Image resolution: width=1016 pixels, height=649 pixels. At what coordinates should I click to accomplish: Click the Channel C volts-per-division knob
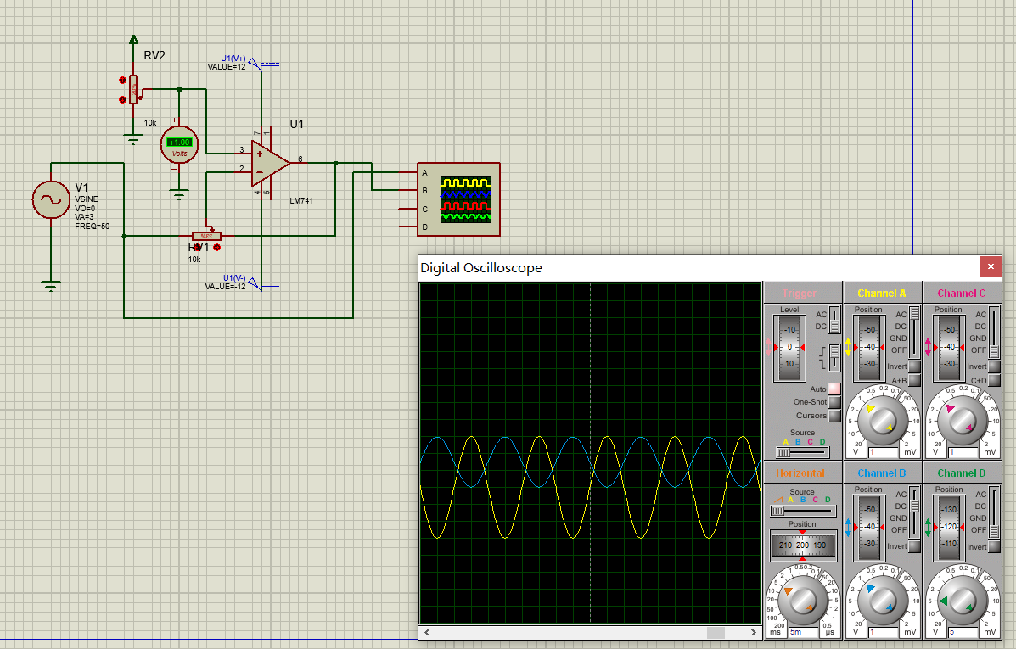962,420
